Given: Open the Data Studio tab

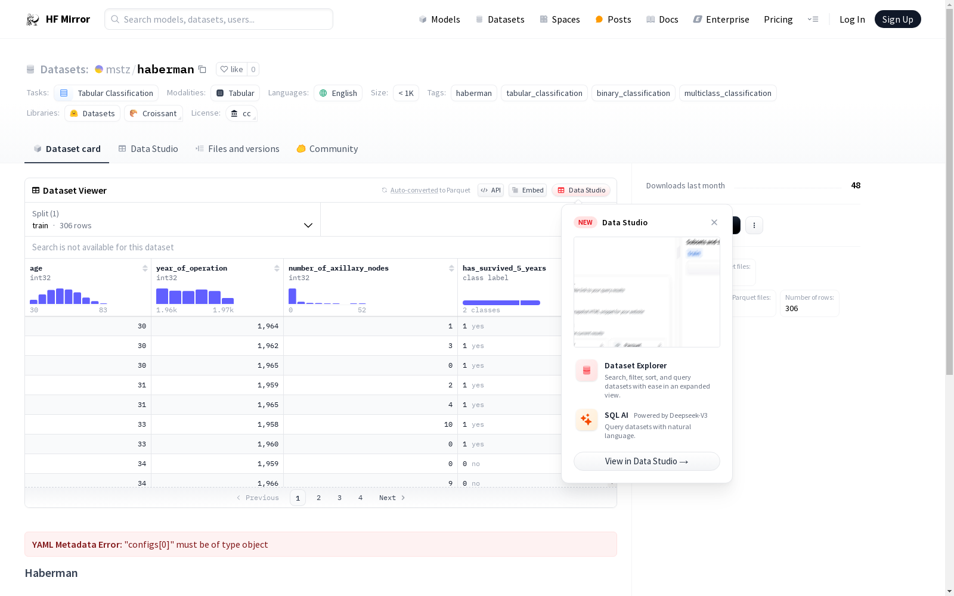Looking at the screenshot, I should [148, 149].
